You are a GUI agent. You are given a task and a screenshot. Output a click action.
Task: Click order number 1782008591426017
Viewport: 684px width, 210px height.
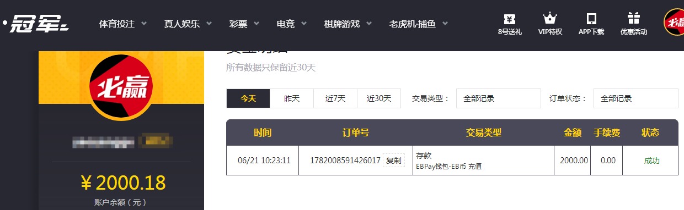tap(345, 161)
